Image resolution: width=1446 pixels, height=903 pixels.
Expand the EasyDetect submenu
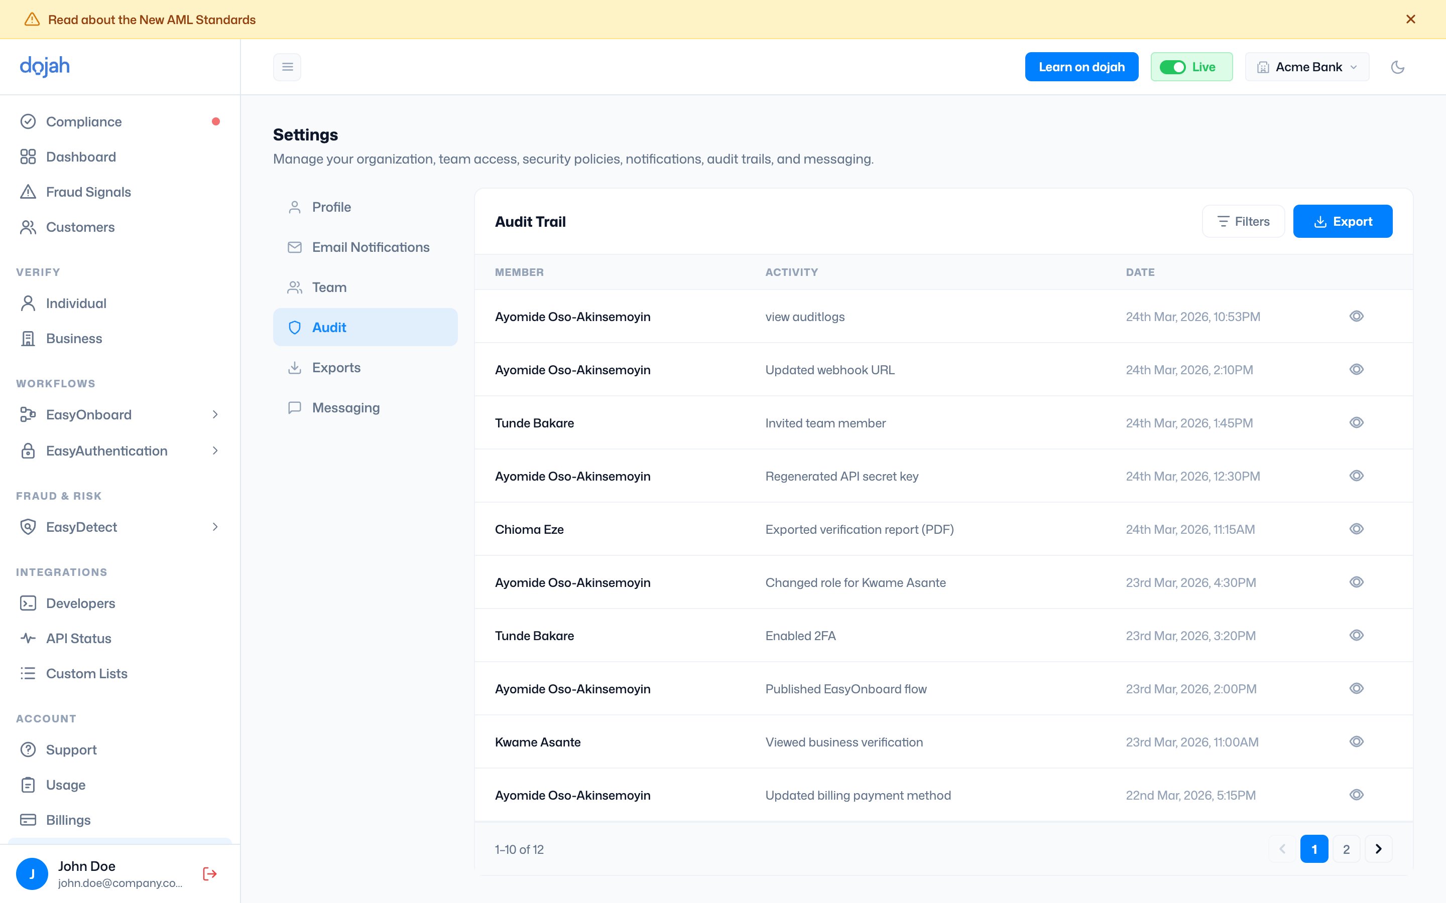(x=215, y=527)
